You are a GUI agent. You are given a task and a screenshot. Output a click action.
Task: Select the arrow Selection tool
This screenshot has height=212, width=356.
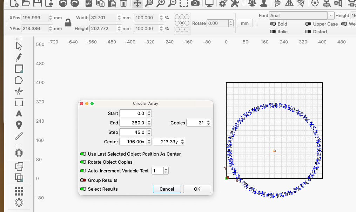(19, 46)
